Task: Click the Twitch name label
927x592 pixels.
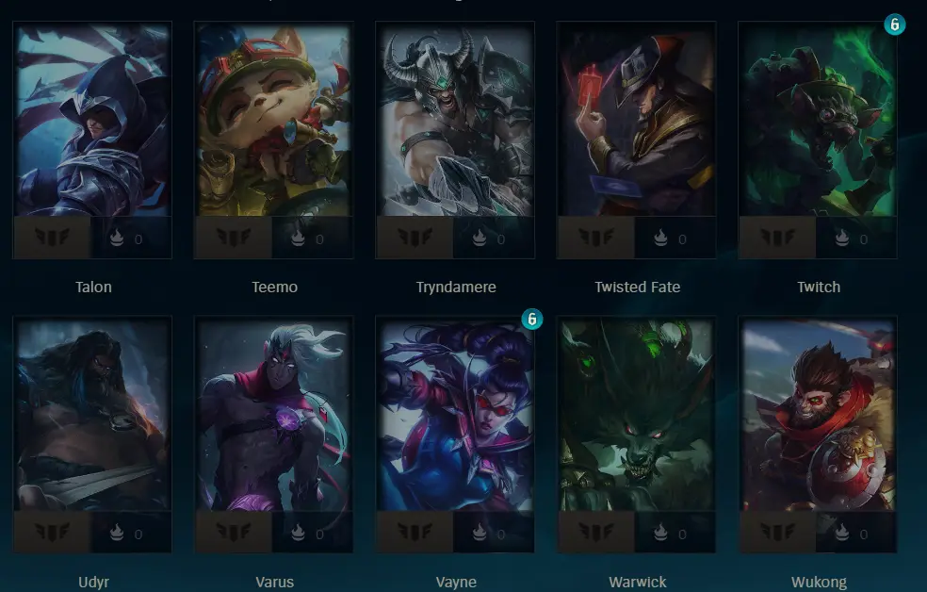Action: coord(819,287)
